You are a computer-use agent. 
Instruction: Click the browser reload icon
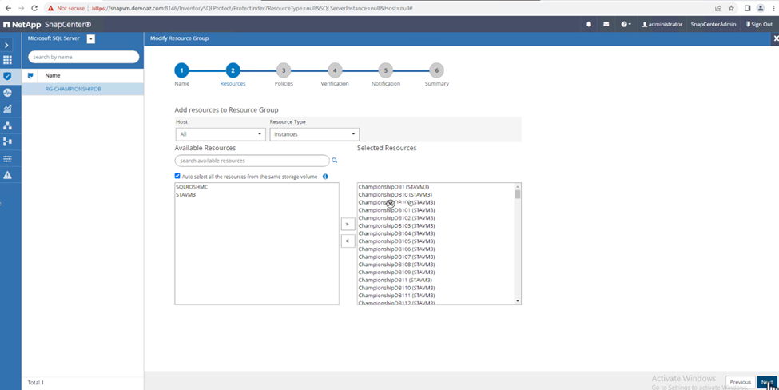tap(34, 8)
